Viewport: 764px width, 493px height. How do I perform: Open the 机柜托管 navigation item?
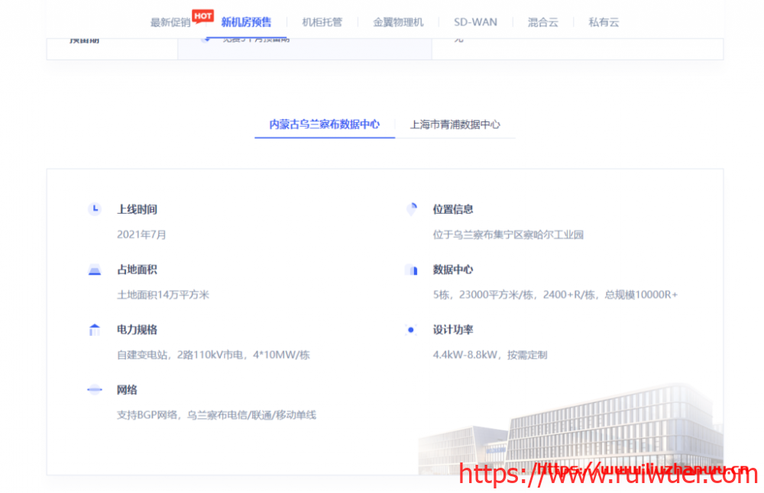pyautogui.click(x=322, y=23)
